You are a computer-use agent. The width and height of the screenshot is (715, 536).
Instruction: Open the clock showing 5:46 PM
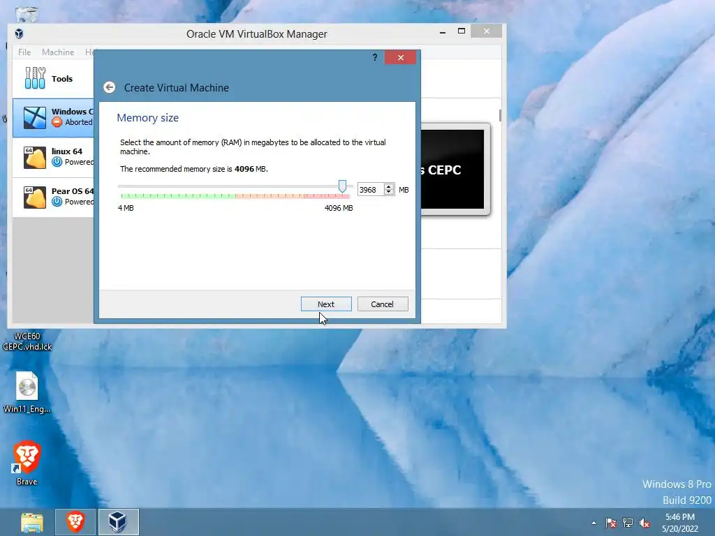click(x=680, y=523)
